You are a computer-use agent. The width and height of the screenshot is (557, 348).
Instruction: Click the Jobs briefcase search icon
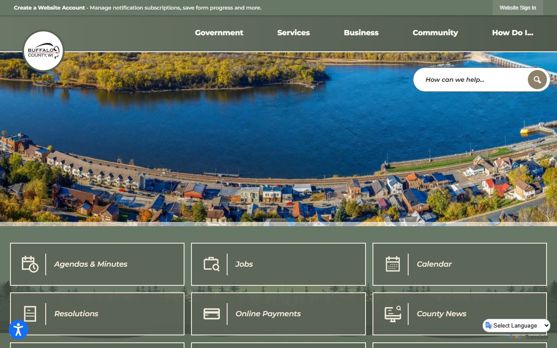(211, 264)
